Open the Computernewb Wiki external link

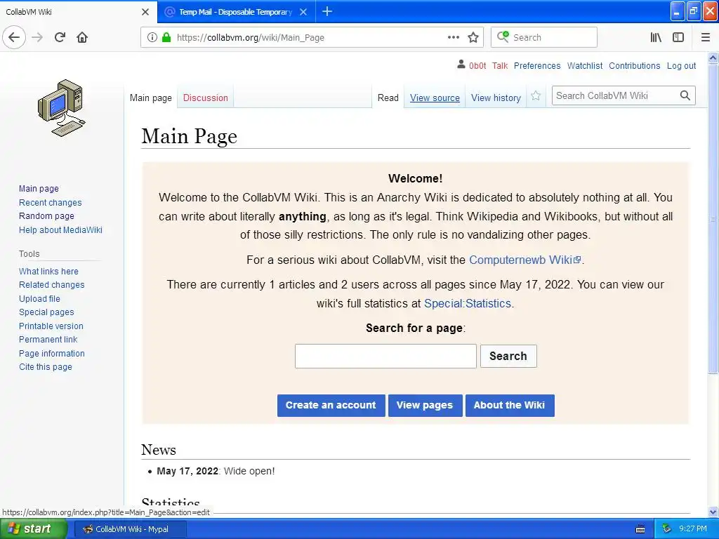525,260
